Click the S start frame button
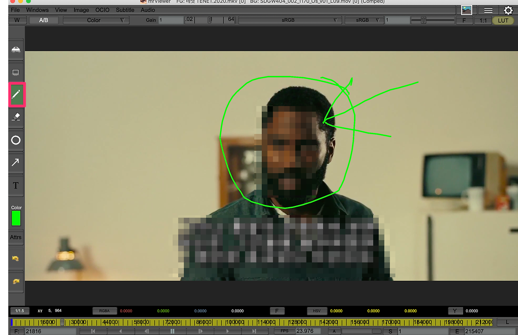The width and height of the screenshot is (518, 335). tap(391, 331)
